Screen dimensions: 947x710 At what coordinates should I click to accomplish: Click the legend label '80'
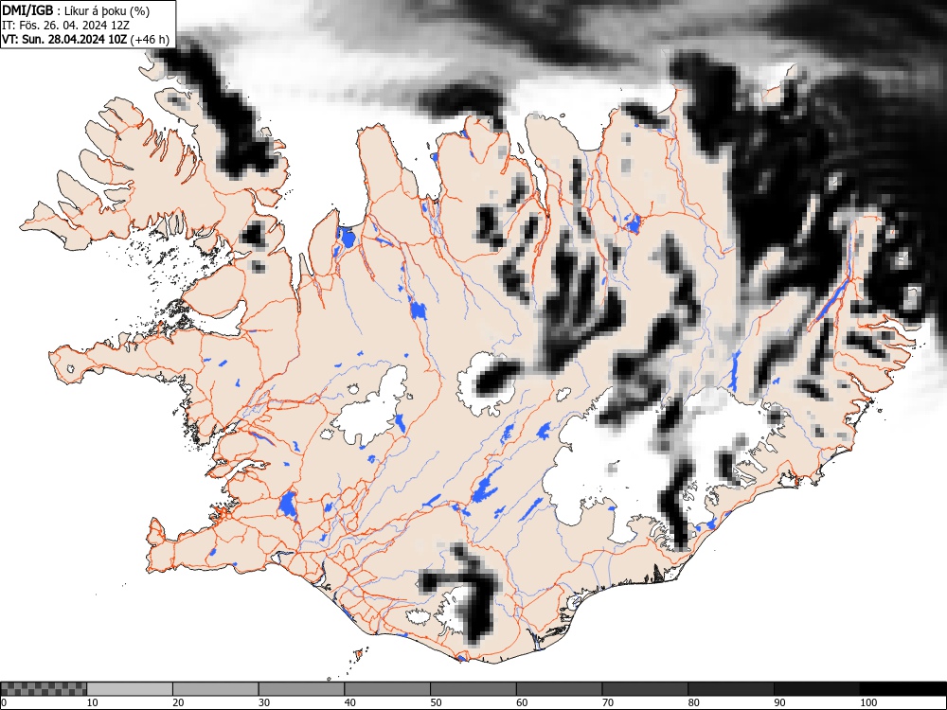[x=693, y=702]
